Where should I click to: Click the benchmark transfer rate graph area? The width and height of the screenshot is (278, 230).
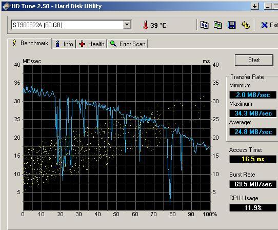tap(117, 138)
